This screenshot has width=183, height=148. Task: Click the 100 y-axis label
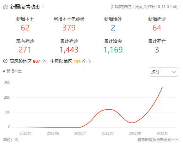(x=7, y=112)
